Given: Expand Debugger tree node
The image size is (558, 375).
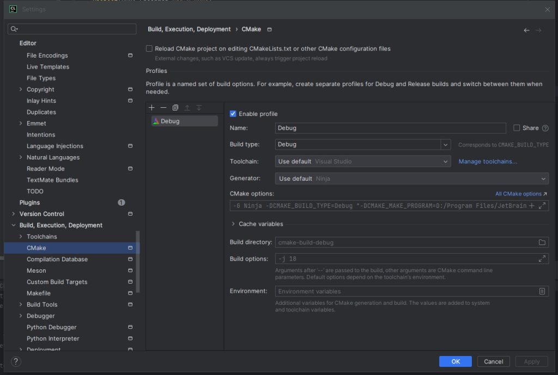Looking at the screenshot, I should point(21,316).
